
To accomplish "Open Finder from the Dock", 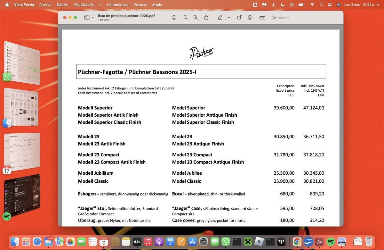I will pos(15,242).
